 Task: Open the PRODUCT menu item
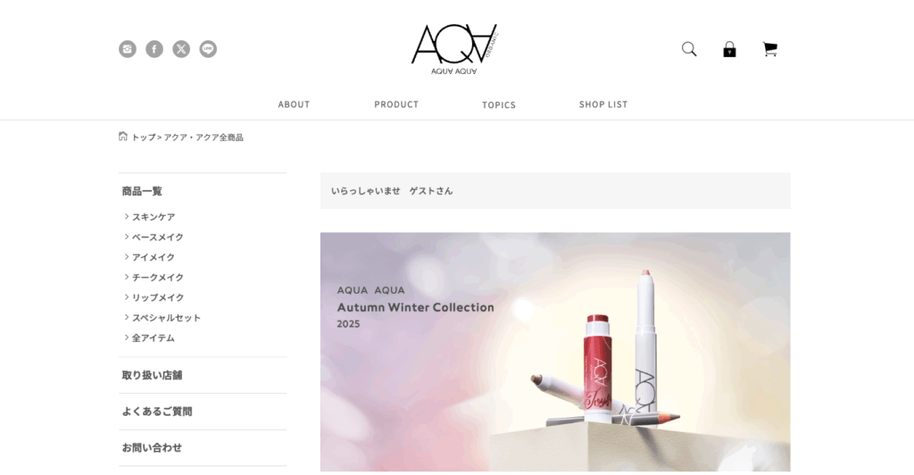pyautogui.click(x=396, y=104)
